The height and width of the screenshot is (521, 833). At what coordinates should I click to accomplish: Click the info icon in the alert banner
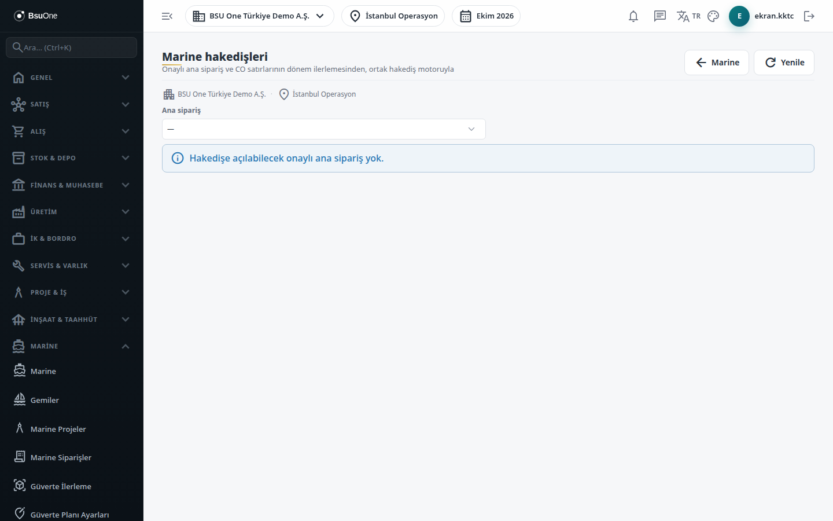(x=178, y=158)
